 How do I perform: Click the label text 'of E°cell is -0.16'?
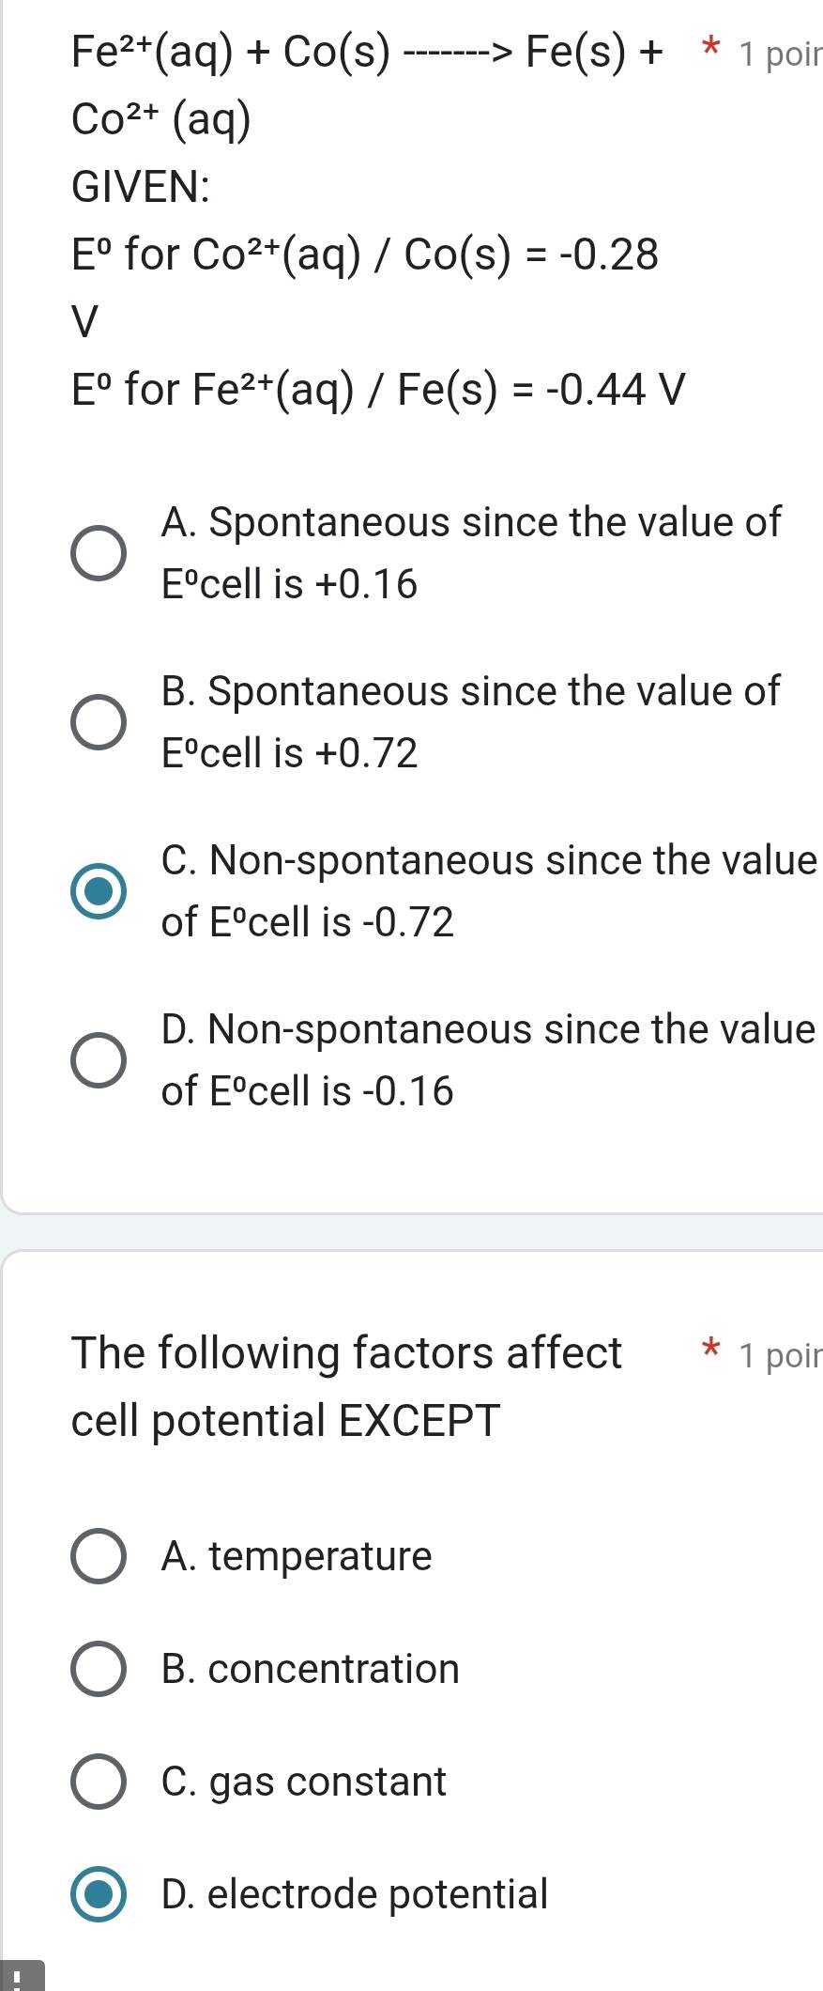[307, 1091]
